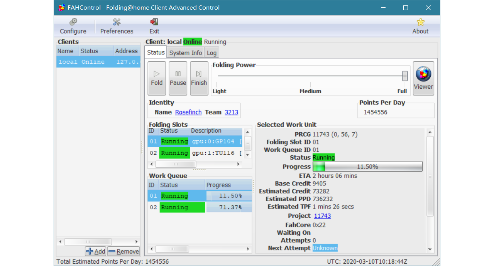The width and height of the screenshot is (494, 266).
Task: Pause folding with the Pause button
Action: click(x=178, y=78)
